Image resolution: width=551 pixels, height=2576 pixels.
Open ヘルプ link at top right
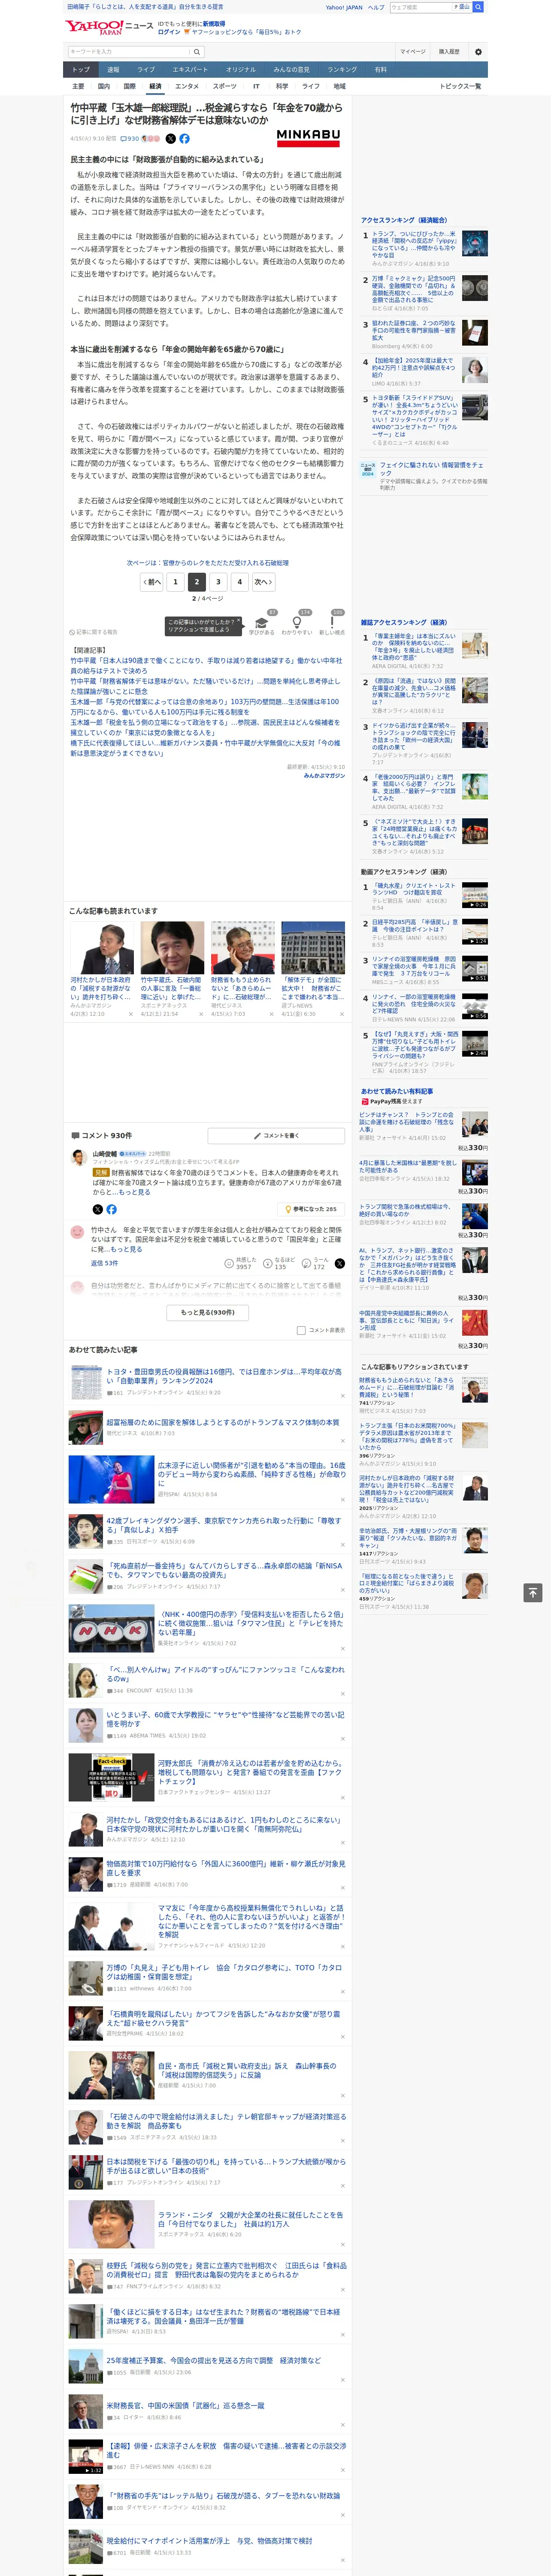[376, 7]
